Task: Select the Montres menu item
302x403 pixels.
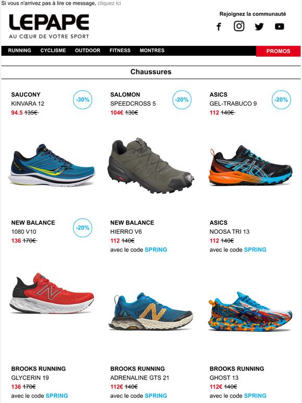Action: point(152,51)
